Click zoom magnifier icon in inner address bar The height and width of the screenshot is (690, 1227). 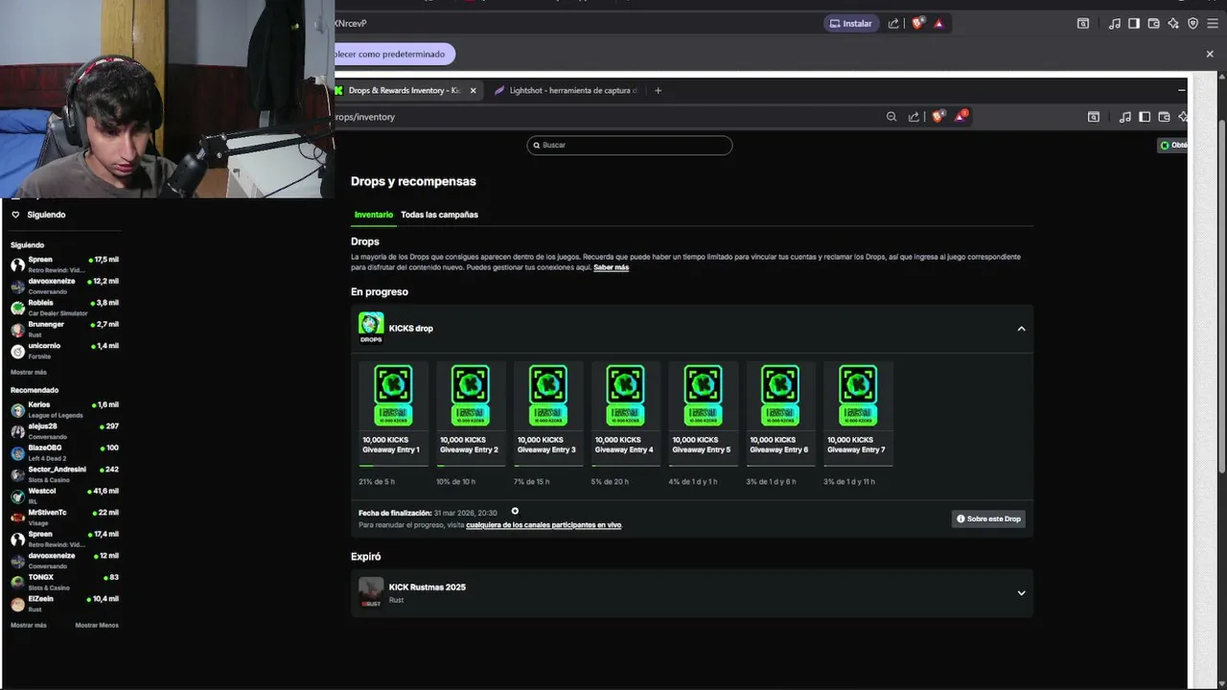pyautogui.click(x=891, y=117)
